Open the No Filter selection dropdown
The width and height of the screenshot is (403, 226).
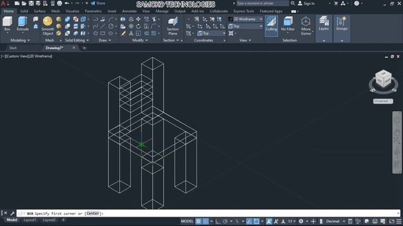click(288, 25)
